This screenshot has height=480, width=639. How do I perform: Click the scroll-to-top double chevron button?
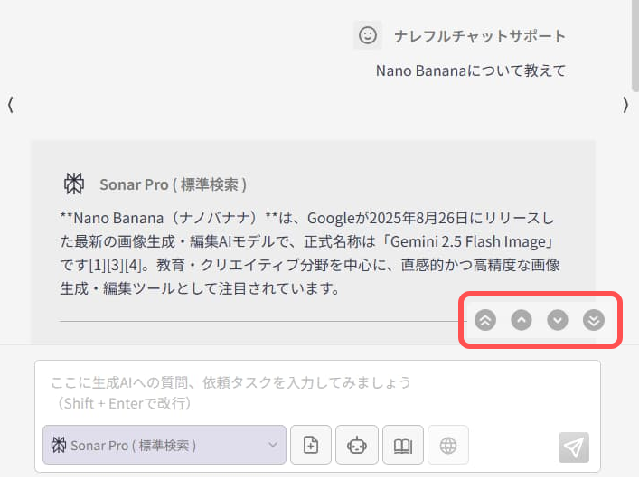485,320
